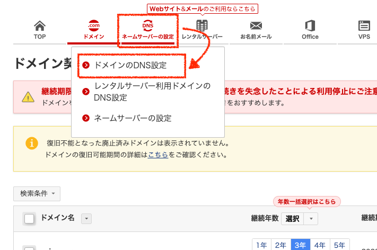Choose レンタルサーバー利用ドメインのDNS設定 menu entry
The height and width of the screenshot is (250, 377).
[152, 92]
